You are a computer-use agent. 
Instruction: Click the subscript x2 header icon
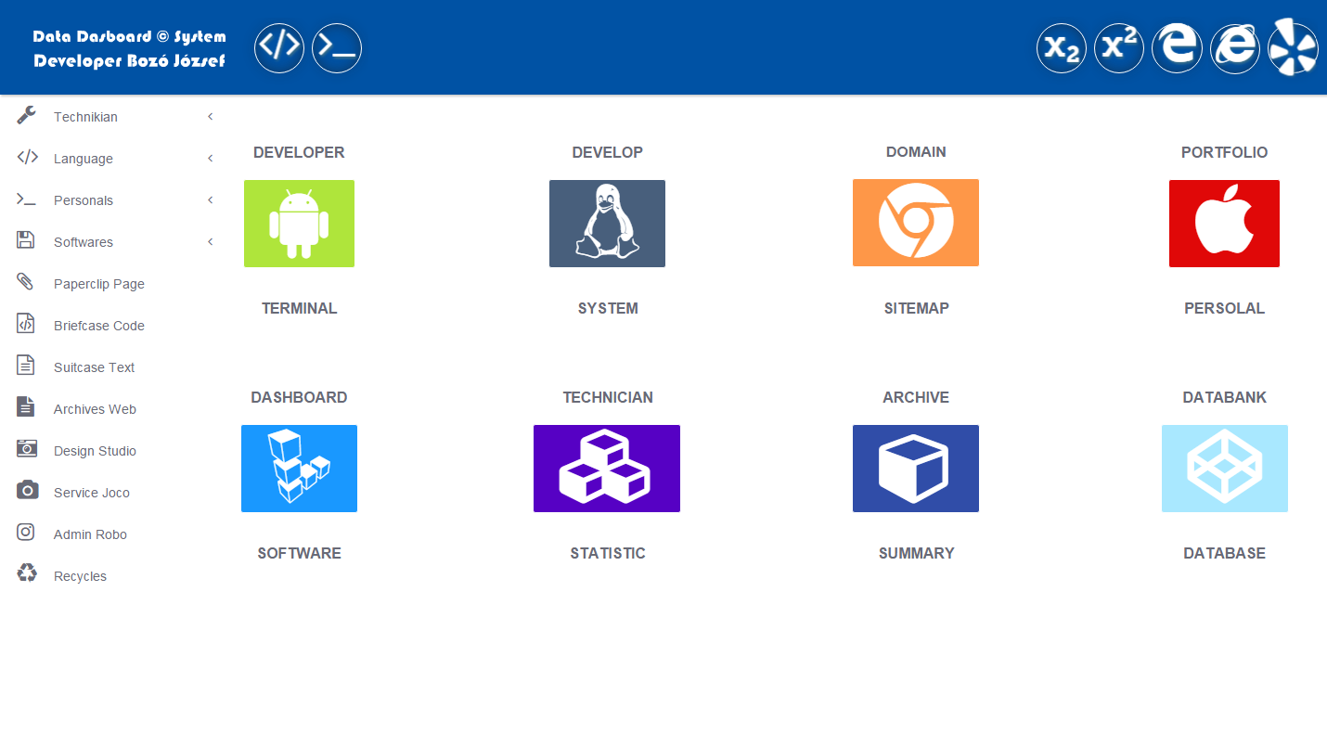coord(1062,48)
